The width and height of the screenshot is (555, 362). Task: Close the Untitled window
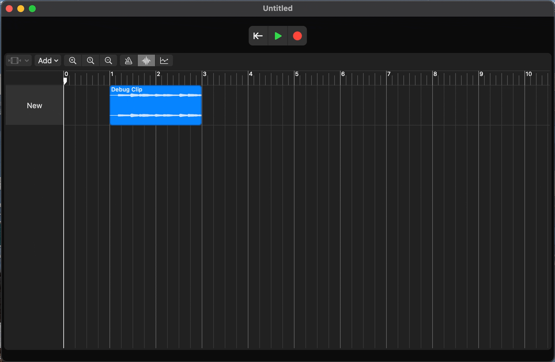coord(9,9)
